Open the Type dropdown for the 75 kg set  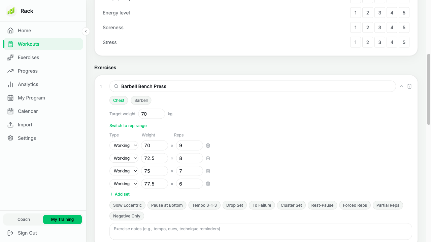coord(124,171)
